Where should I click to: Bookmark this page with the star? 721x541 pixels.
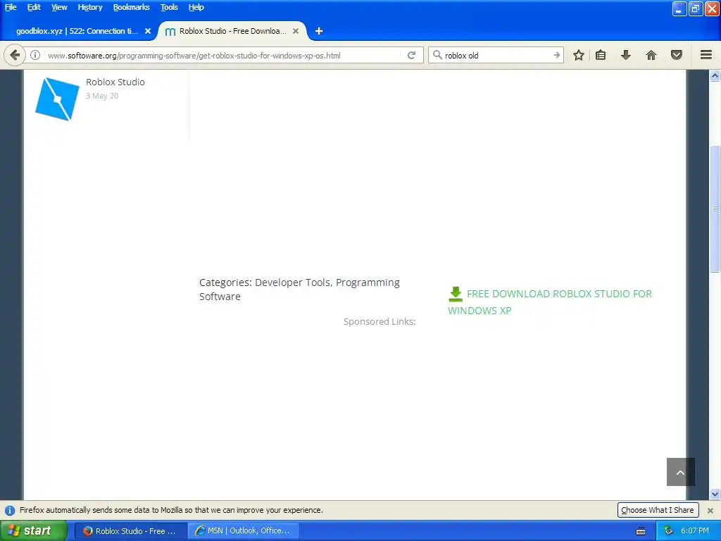tap(579, 55)
